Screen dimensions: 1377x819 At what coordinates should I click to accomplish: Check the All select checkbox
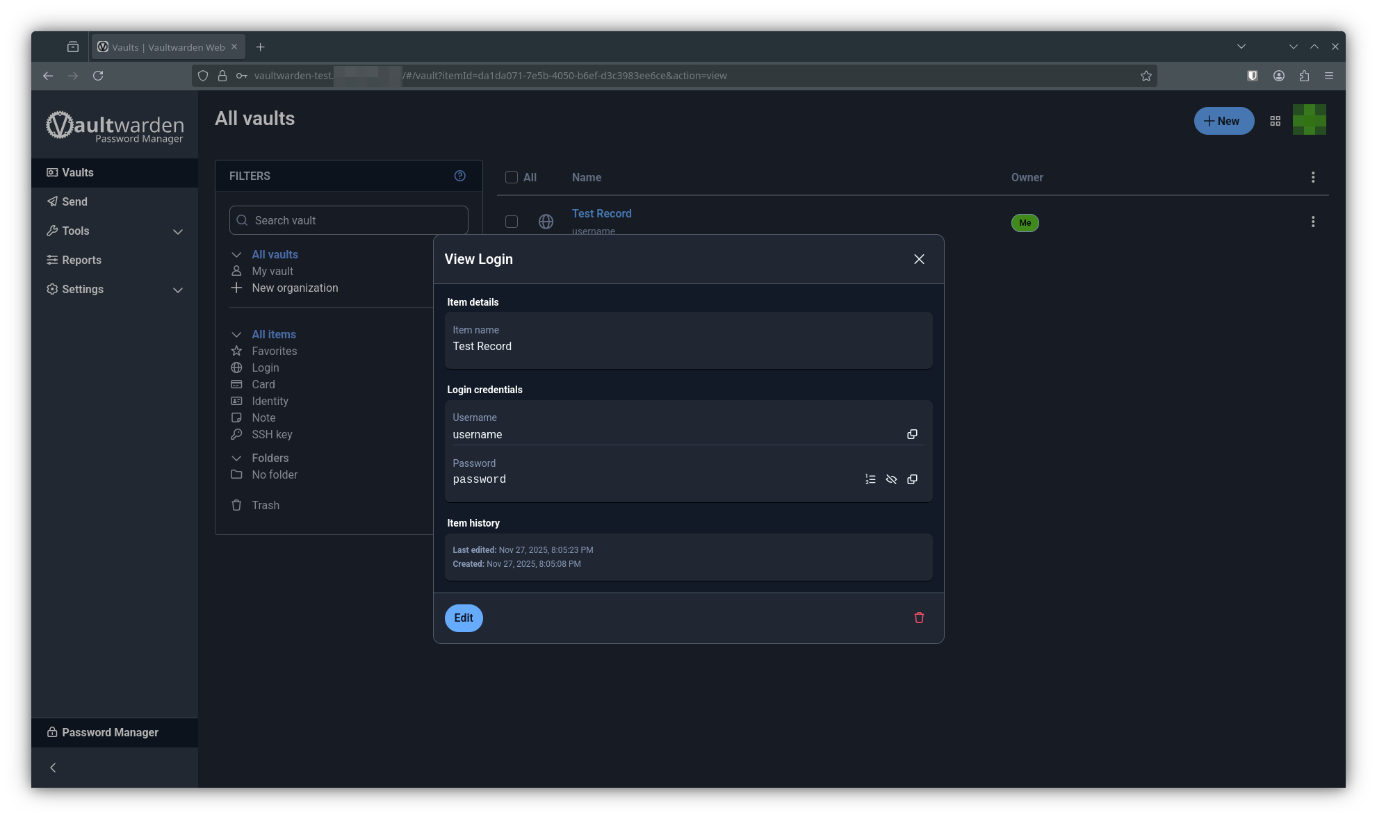(x=512, y=177)
